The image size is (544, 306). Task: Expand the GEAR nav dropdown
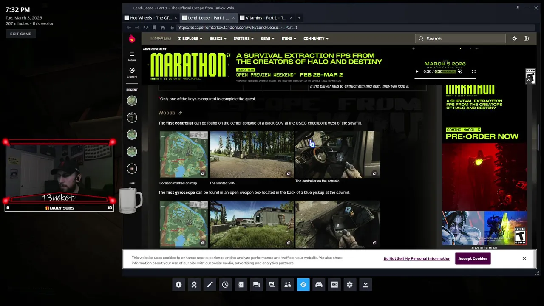268,38
